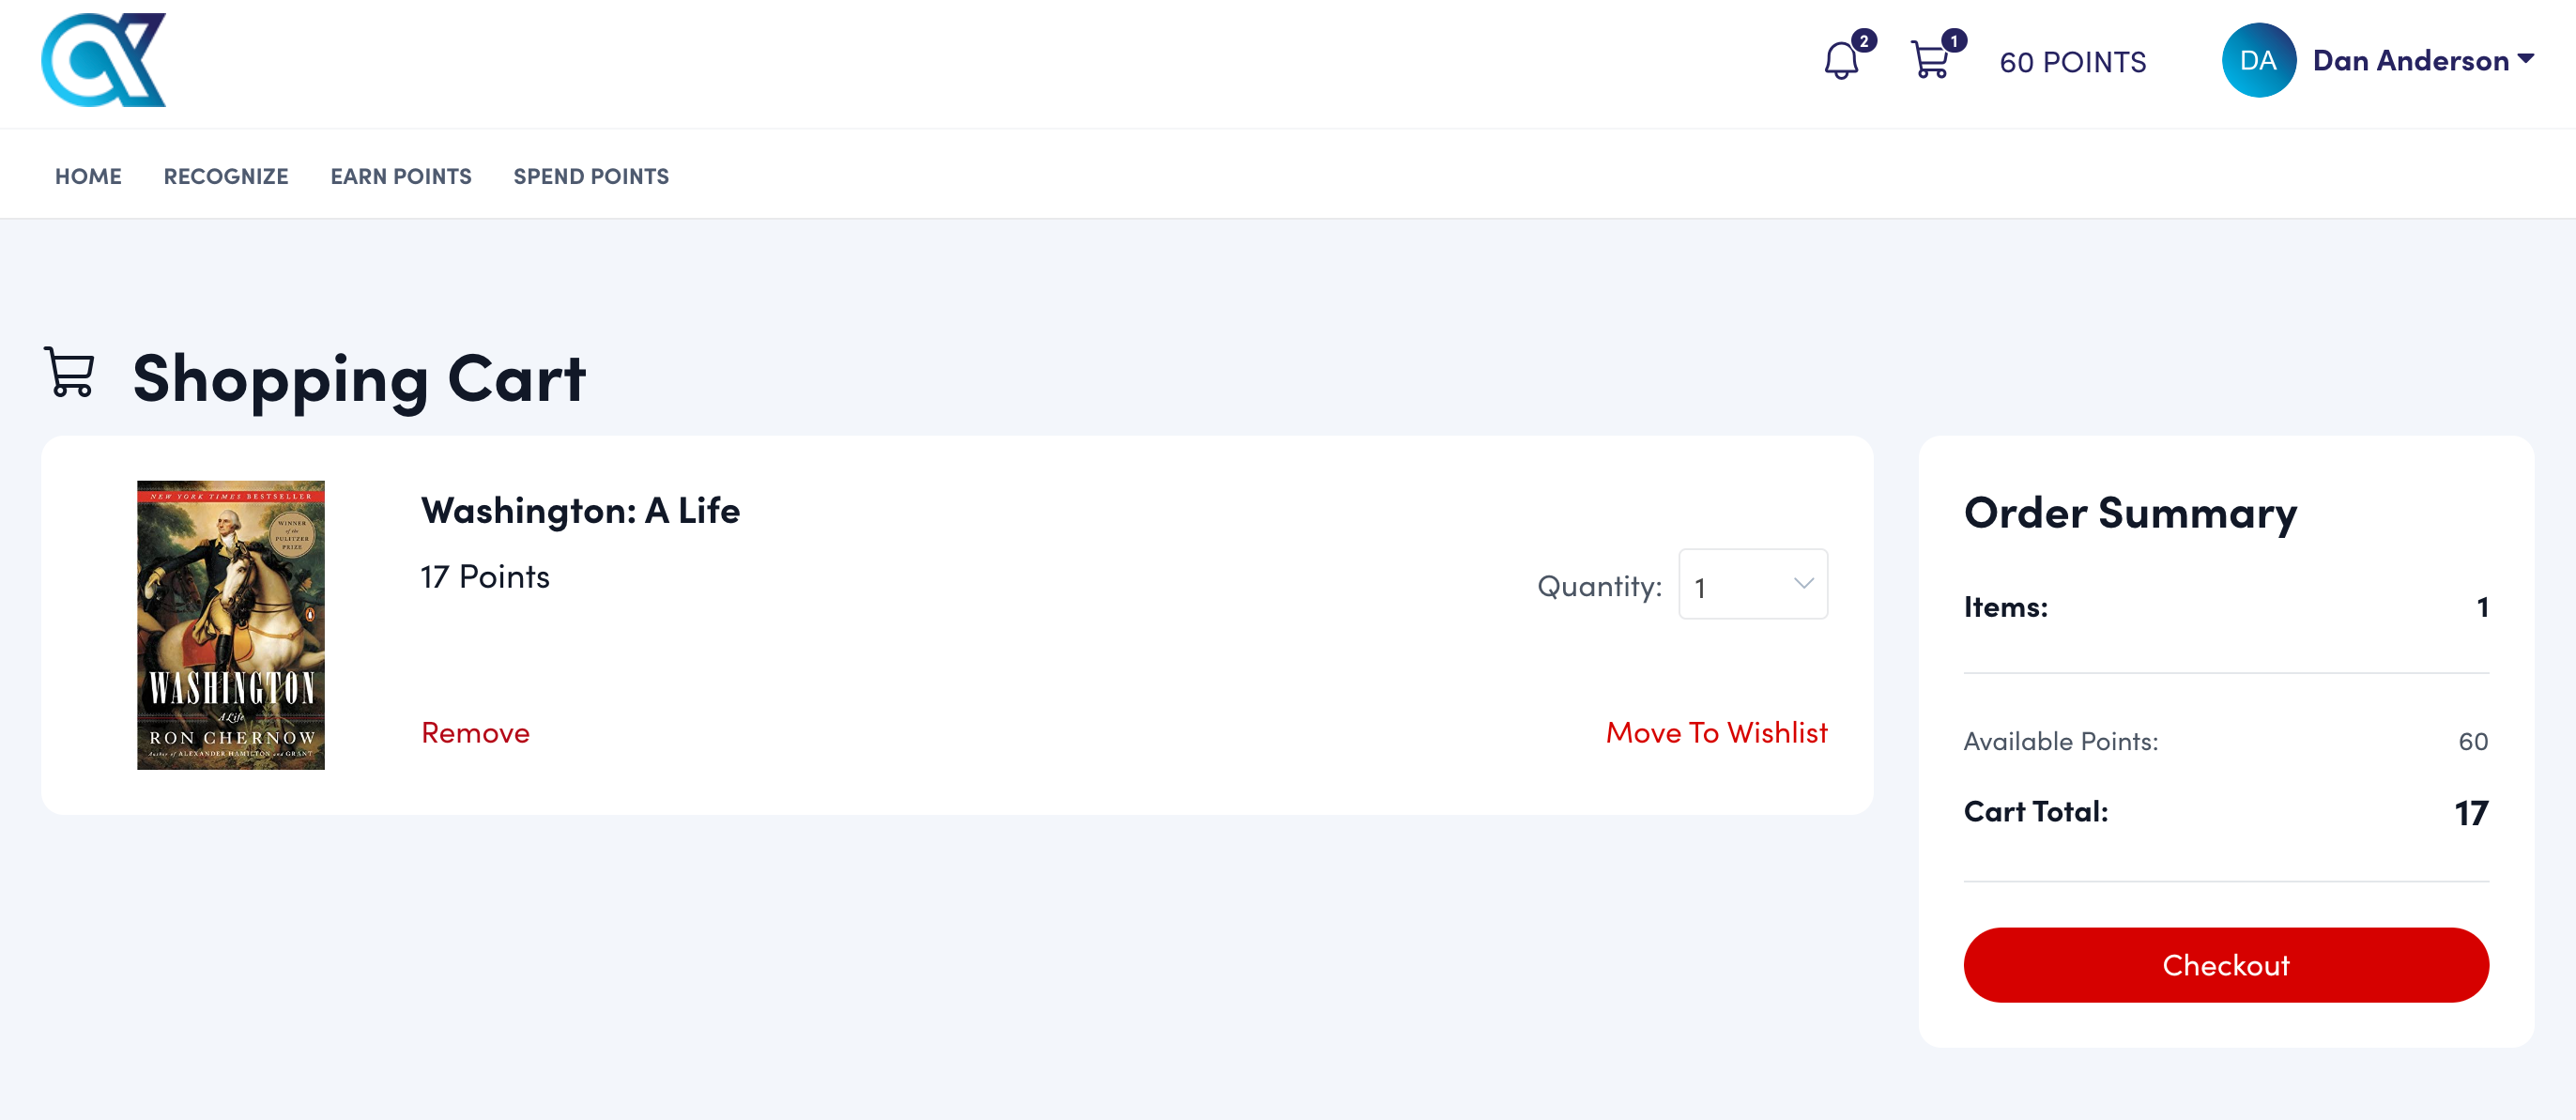
Task: Click the Quantity dropdown chevron
Action: (1803, 584)
